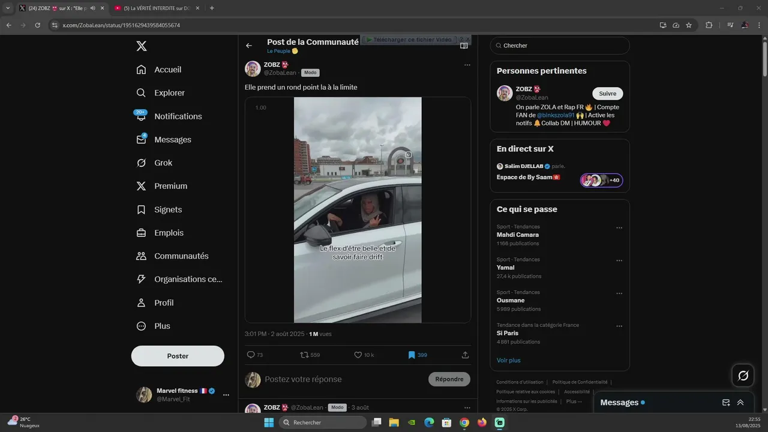The image size is (768, 432).
Task: Click the address bar URL
Action: click(x=121, y=25)
